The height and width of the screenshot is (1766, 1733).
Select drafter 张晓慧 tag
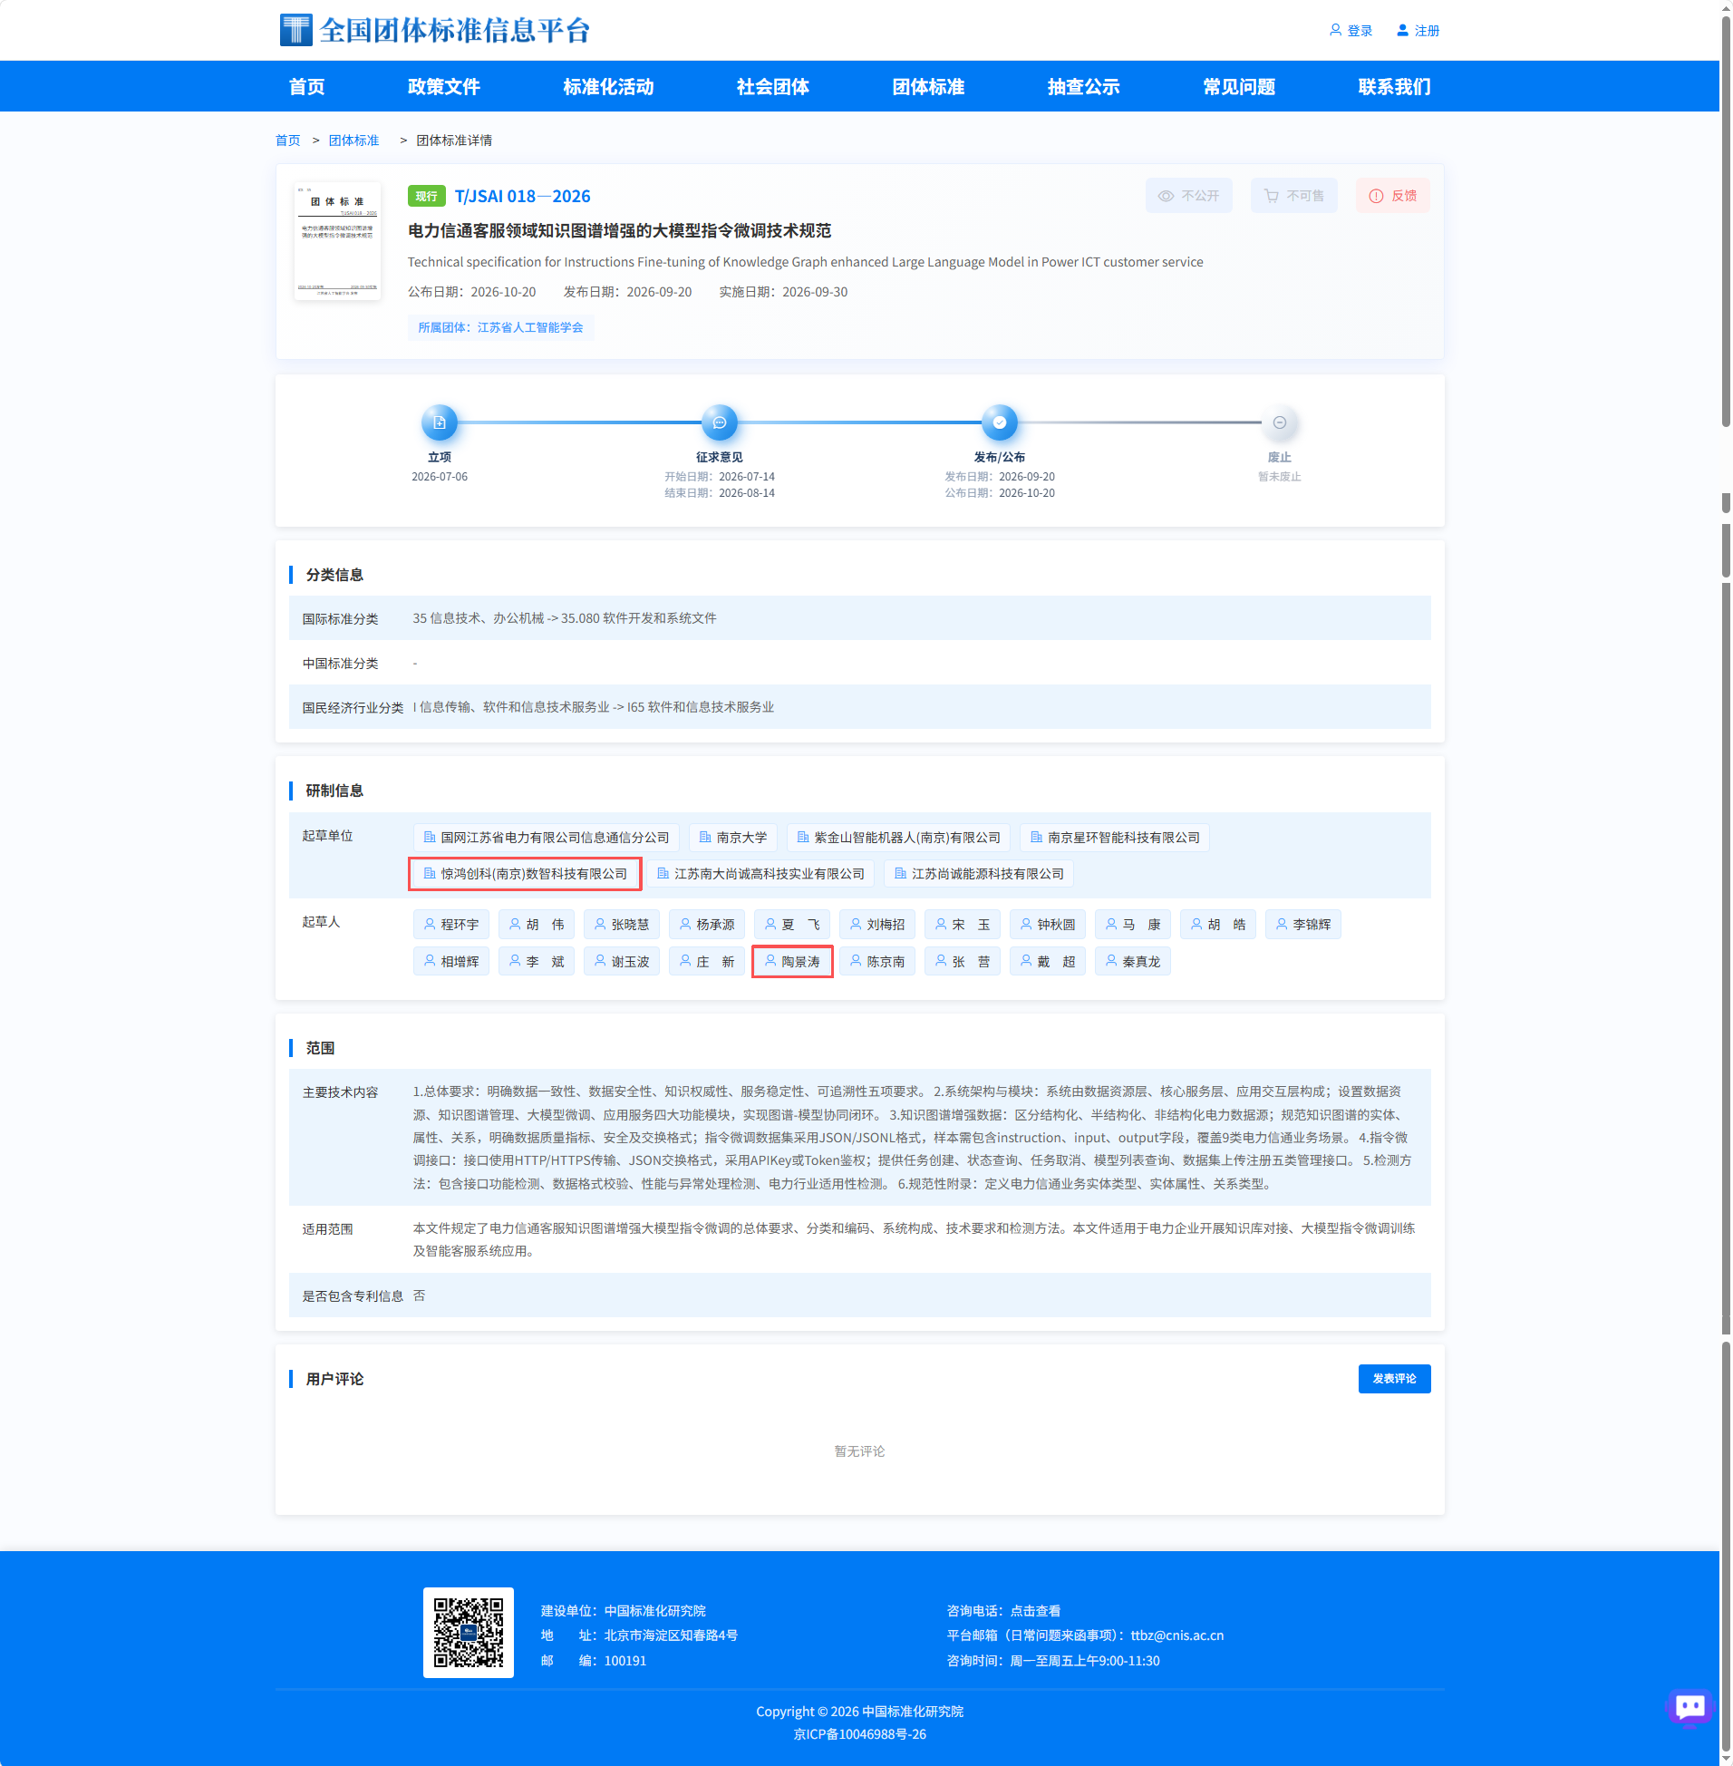(x=622, y=925)
